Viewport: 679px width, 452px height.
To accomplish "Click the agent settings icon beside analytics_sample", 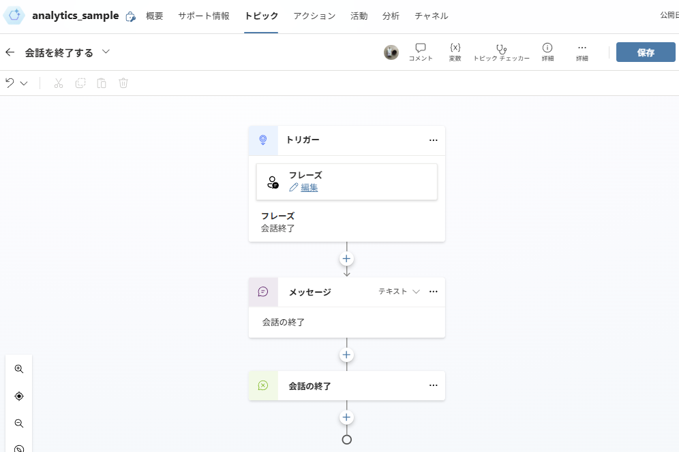I will (x=130, y=16).
